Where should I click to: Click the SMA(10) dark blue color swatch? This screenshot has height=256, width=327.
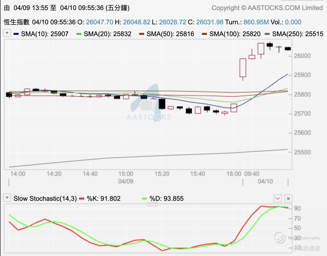(16, 34)
